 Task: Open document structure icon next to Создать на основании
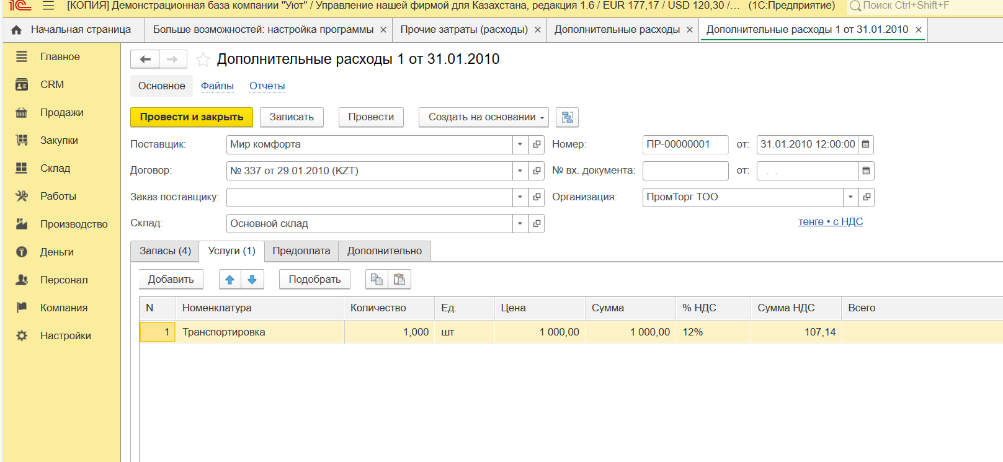click(x=567, y=117)
